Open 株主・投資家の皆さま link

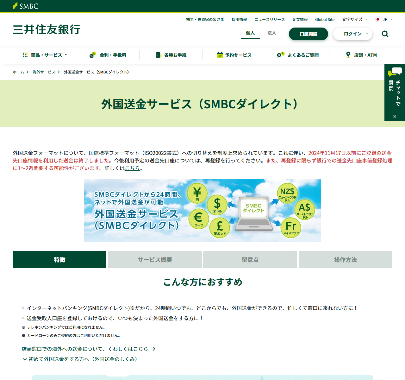click(x=205, y=19)
